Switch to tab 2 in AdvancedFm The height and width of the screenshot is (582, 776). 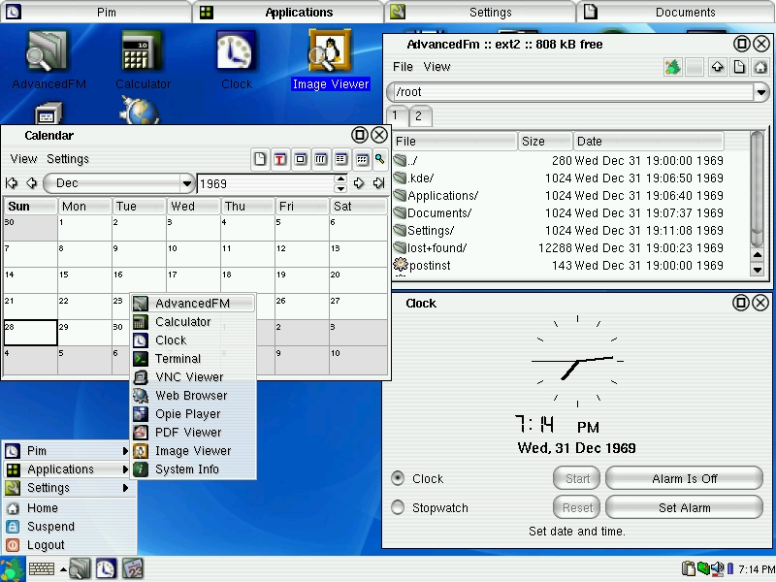pyautogui.click(x=419, y=115)
